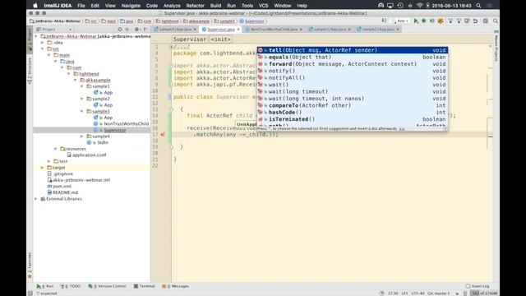
Task: Click the status bar tool windows quick-access icon
Action: click(30, 293)
